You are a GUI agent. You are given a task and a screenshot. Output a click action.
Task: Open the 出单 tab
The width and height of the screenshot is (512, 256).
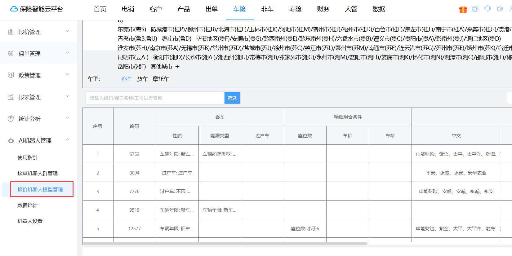pos(211,9)
